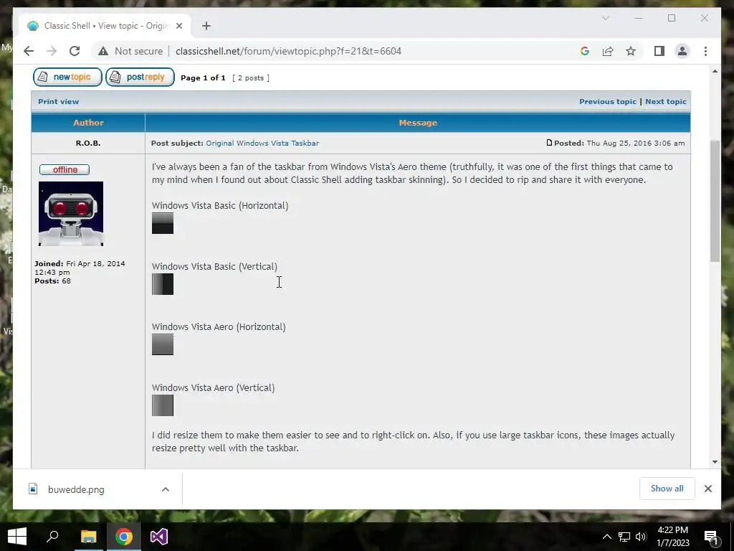Image resolution: width=734 pixels, height=551 pixels.
Task: Click the post reply button
Action: click(140, 77)
